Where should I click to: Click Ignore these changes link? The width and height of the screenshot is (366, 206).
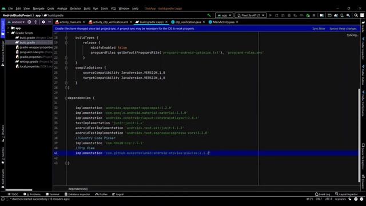coord(343,29)
